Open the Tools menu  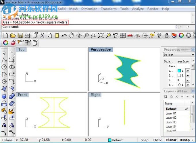pyautogui.click(x=124, y=9)
